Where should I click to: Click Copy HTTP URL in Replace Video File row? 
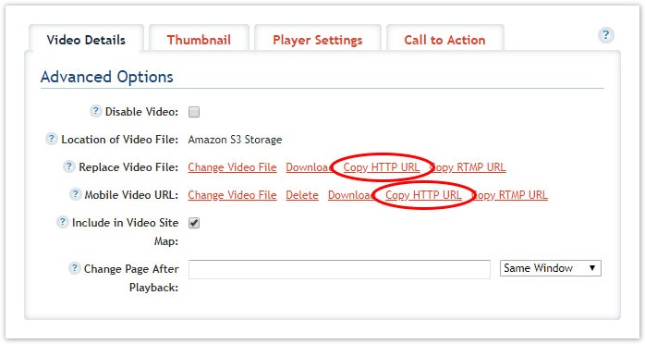click(382, 167)
